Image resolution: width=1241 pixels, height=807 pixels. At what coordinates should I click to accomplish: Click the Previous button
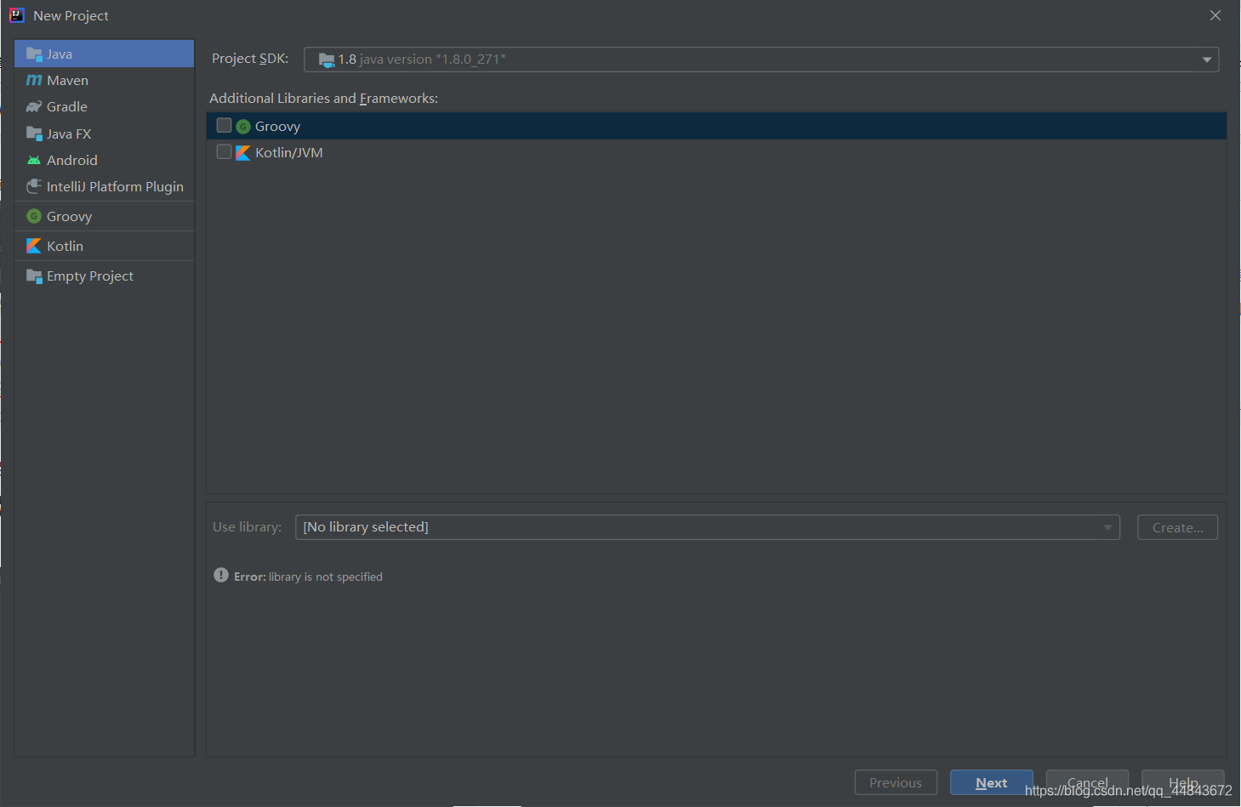click(896, 782)
